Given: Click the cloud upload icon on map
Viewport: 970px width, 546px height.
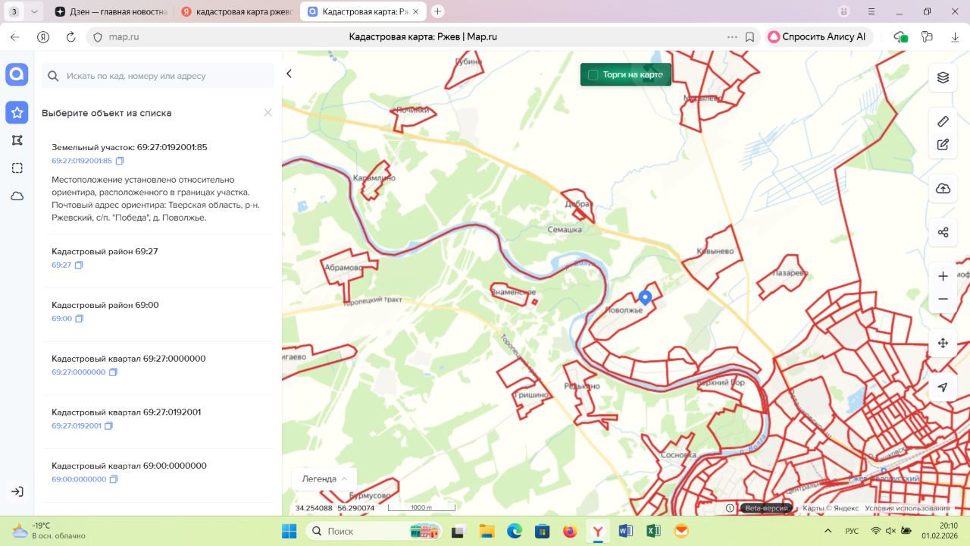Looking at the screenshot, I should (943, 189).
